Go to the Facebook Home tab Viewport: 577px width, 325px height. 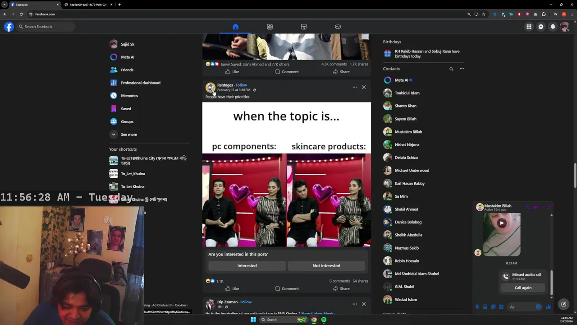(235, 27)
